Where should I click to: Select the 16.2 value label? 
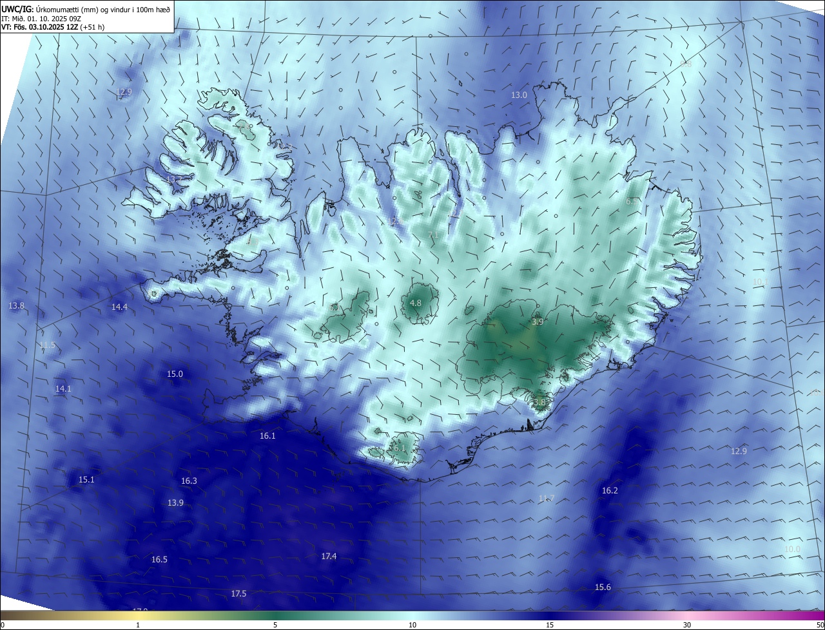pyautogui.click(x=610, y=491)
